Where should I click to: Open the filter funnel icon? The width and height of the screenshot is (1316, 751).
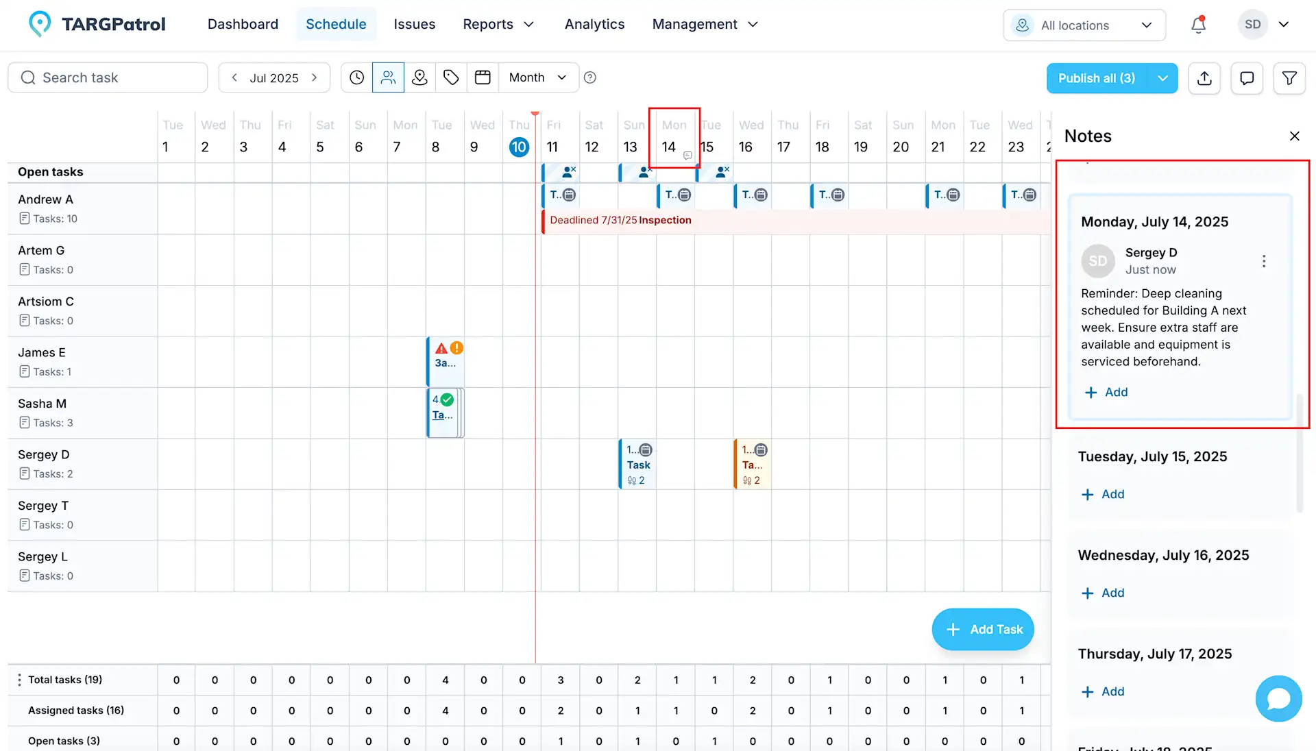(1289, 78)
